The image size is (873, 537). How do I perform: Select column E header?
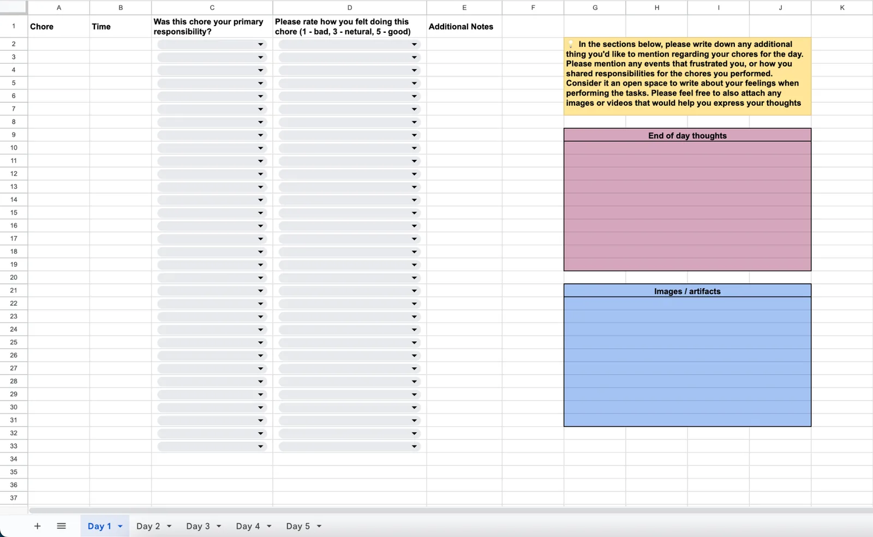pyautogui.click(x=464, y=8)
